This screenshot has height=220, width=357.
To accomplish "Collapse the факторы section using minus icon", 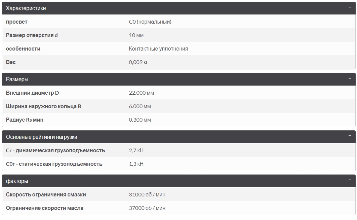I will click(x=350, y=180).
